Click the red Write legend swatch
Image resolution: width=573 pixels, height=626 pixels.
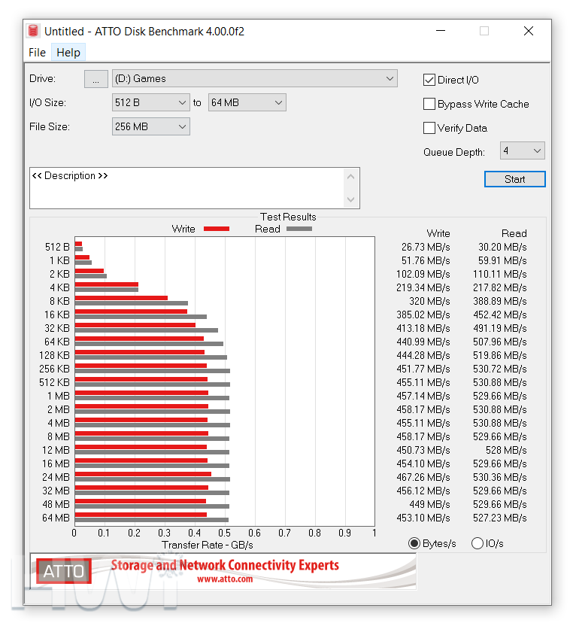(x=217, y=229)
